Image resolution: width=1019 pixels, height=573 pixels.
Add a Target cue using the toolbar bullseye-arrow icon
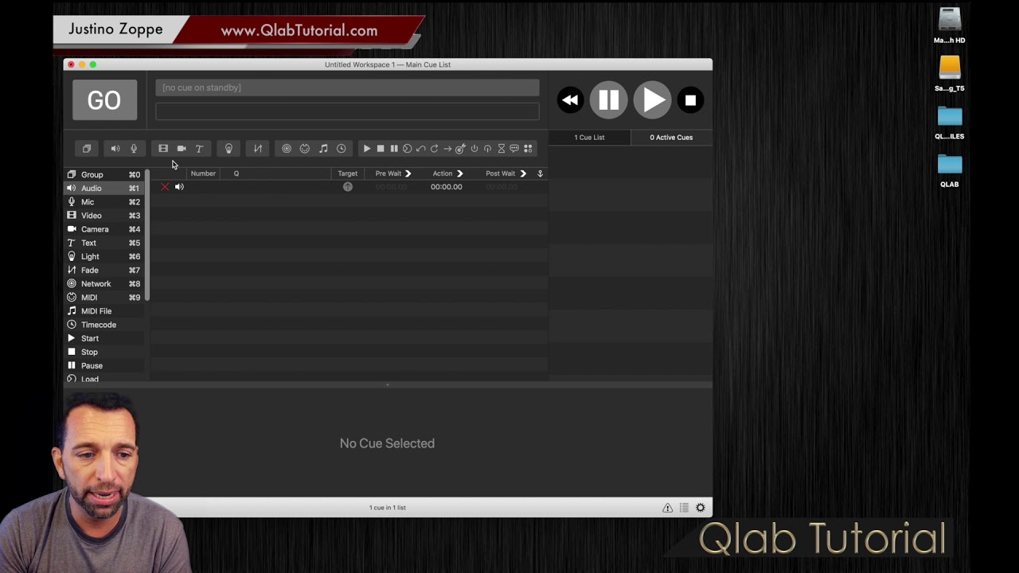pos(460,149)
